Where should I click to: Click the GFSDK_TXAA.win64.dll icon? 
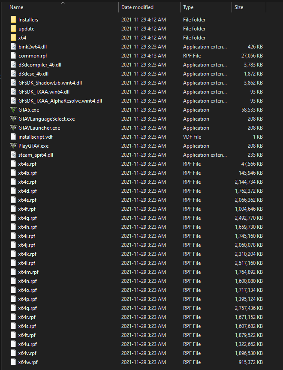point(13,91)
